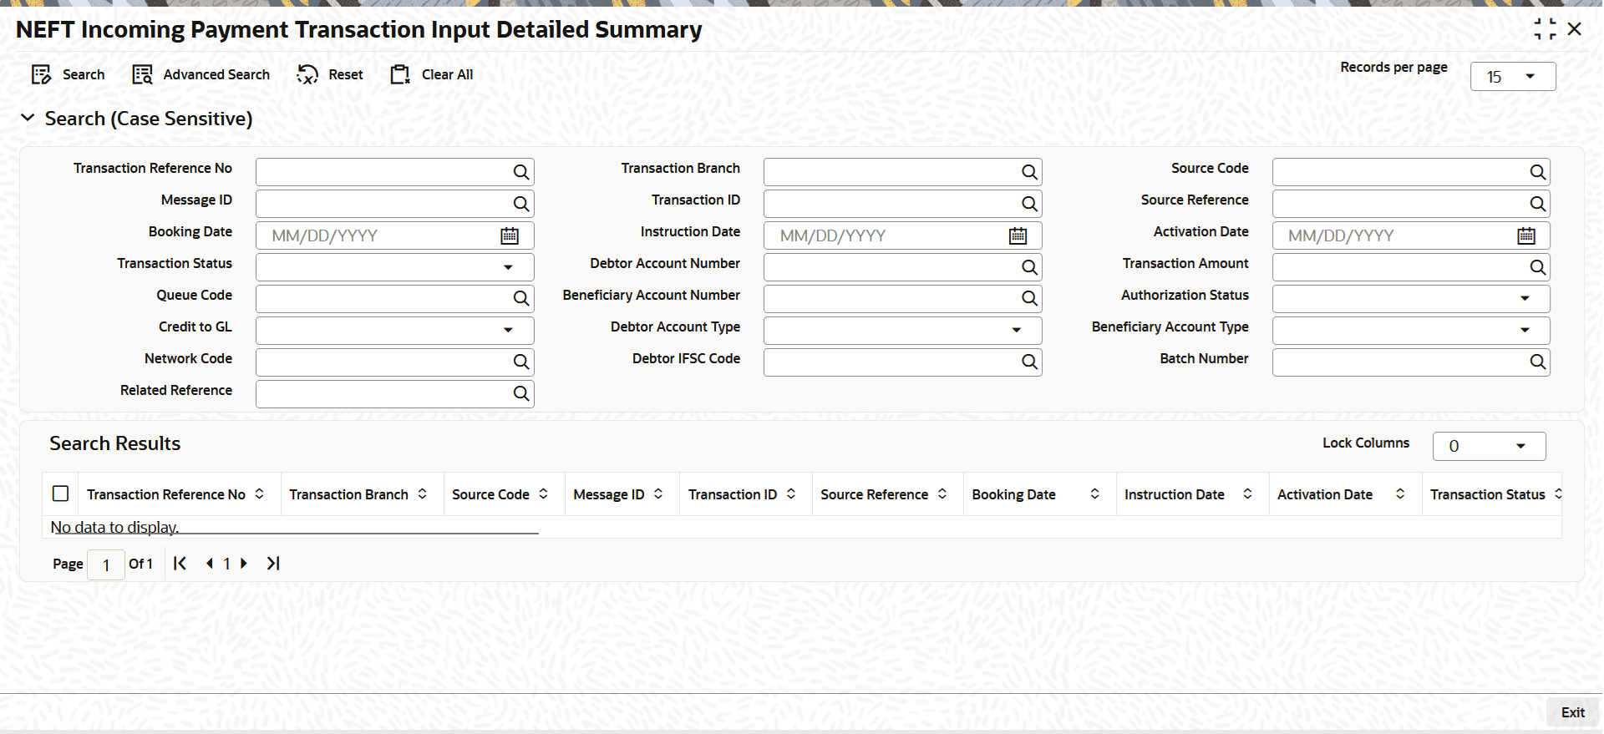Open the Lock Columns dropdown

1489,447
